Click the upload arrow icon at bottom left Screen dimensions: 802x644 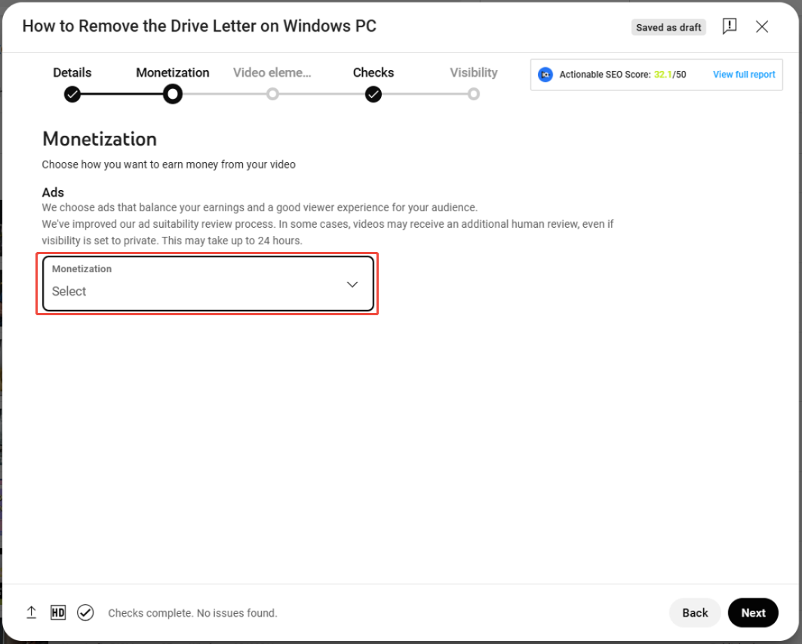click(x=31, y=612)
